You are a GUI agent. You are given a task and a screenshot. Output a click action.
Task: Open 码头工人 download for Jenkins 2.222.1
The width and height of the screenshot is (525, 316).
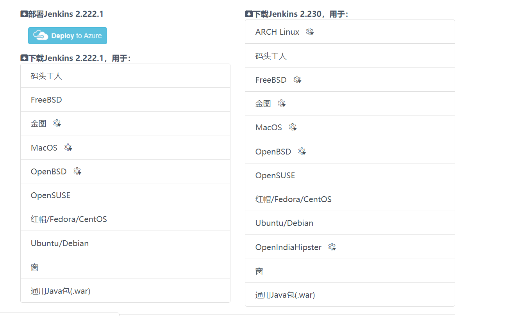(125, 76)
